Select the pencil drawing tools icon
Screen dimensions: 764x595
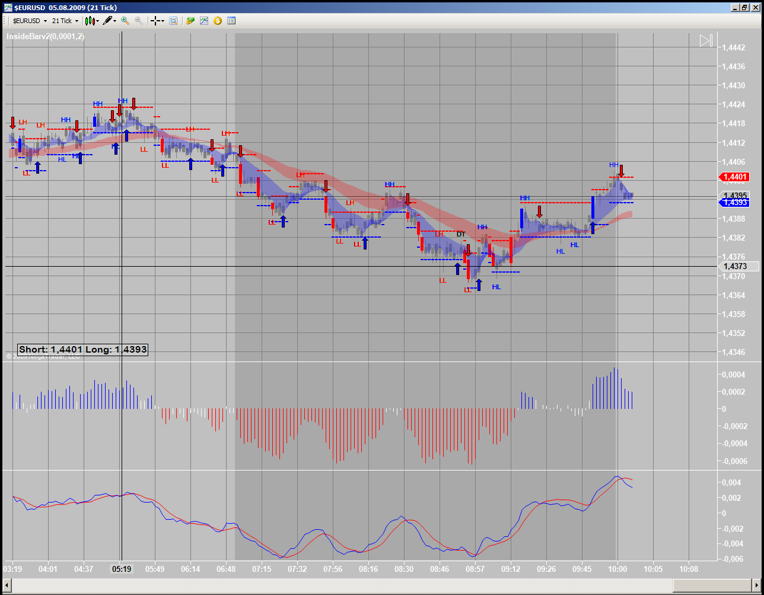pyautogui.click(x=107, y=21)
